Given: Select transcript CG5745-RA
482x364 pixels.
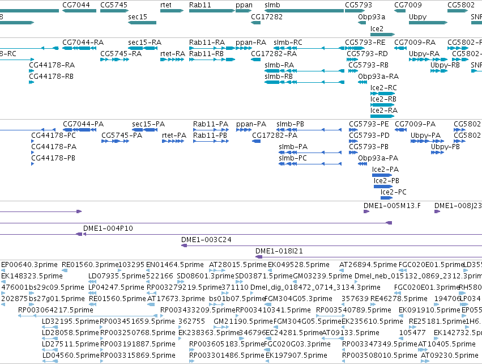Looking at the screenshot, I should [114, 60].
